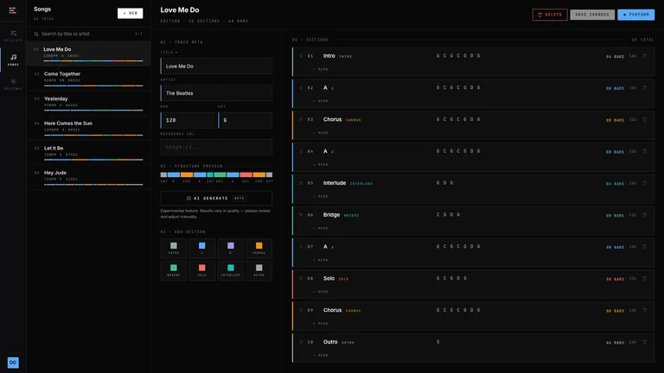
Task: Delete the Outro section with trash icon
Action: (x=644, y=342)
